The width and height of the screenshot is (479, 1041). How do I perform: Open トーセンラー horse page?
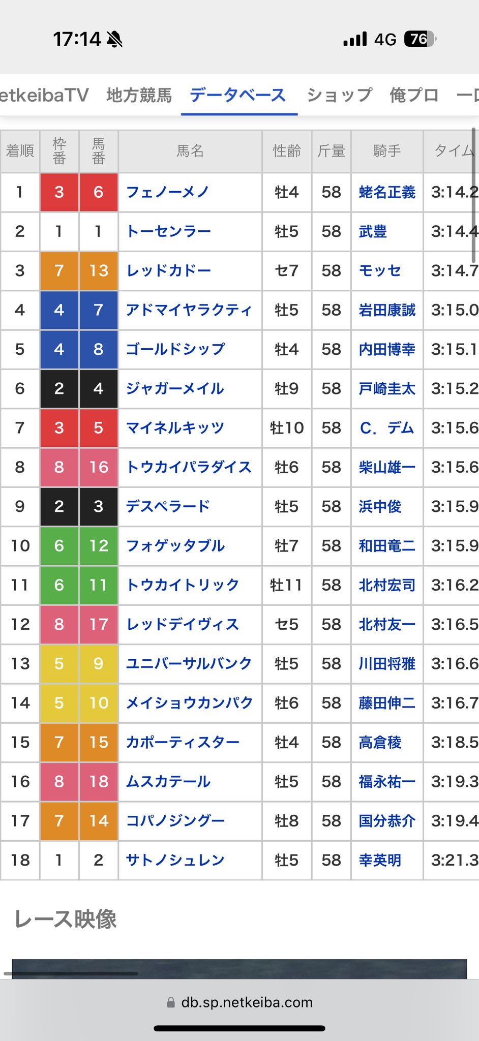pyautogui.click(x=168, y=231)
